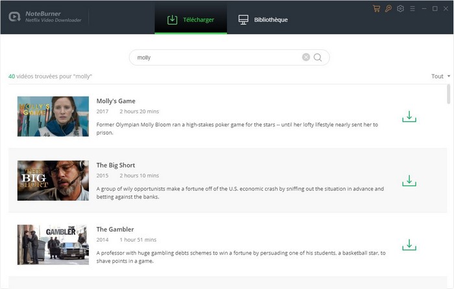454x289 pixels.
Task: Download Molly's Game with the download icon
Action: (x=409, y=117)
